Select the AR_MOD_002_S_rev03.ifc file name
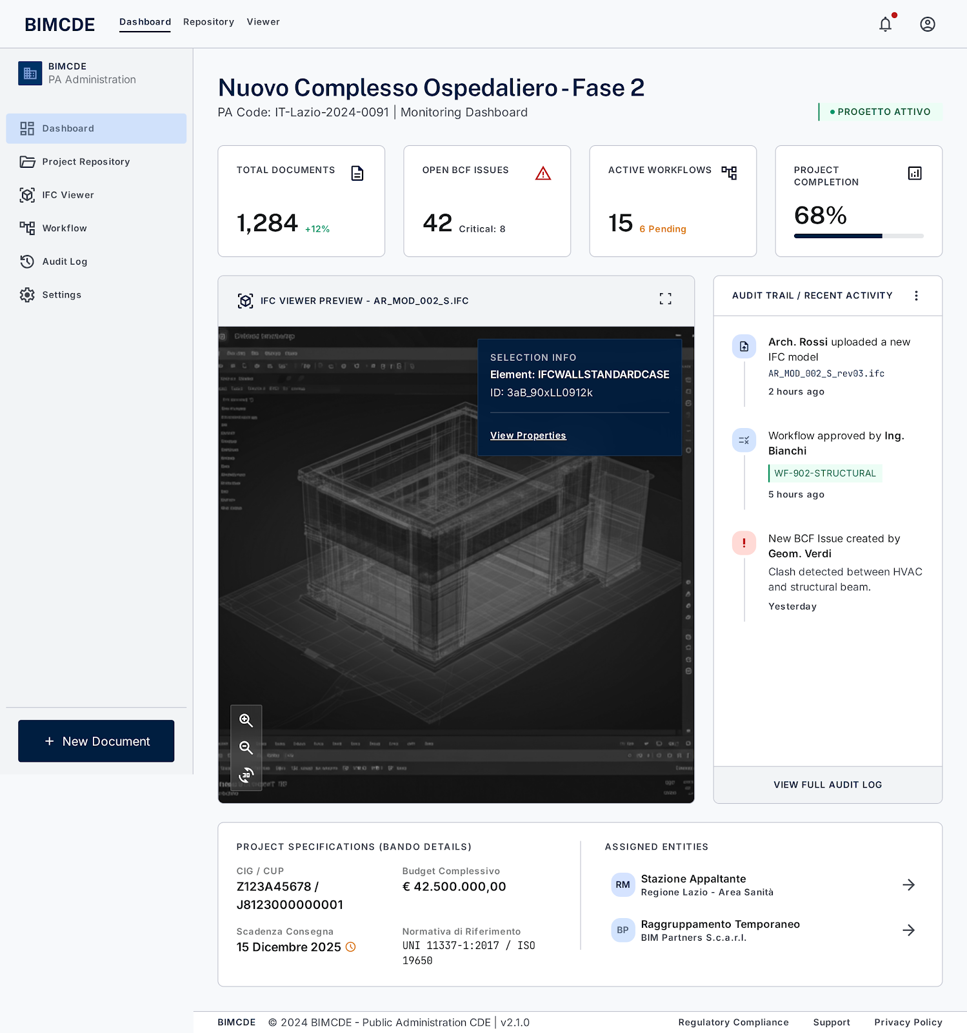 tap(826, 374)
